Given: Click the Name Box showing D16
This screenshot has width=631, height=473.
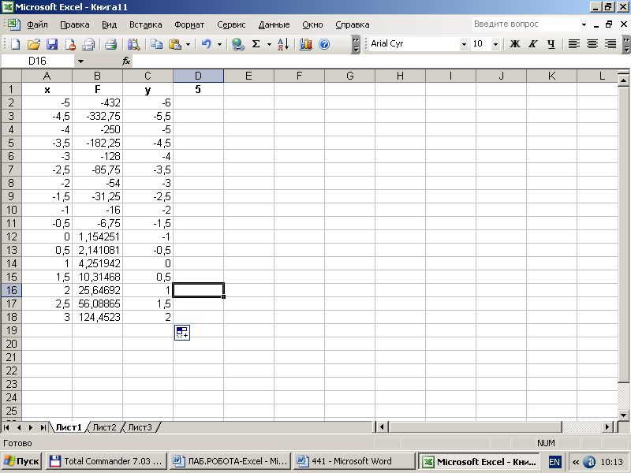Looking at the screenshot, I should click(38, 61).
